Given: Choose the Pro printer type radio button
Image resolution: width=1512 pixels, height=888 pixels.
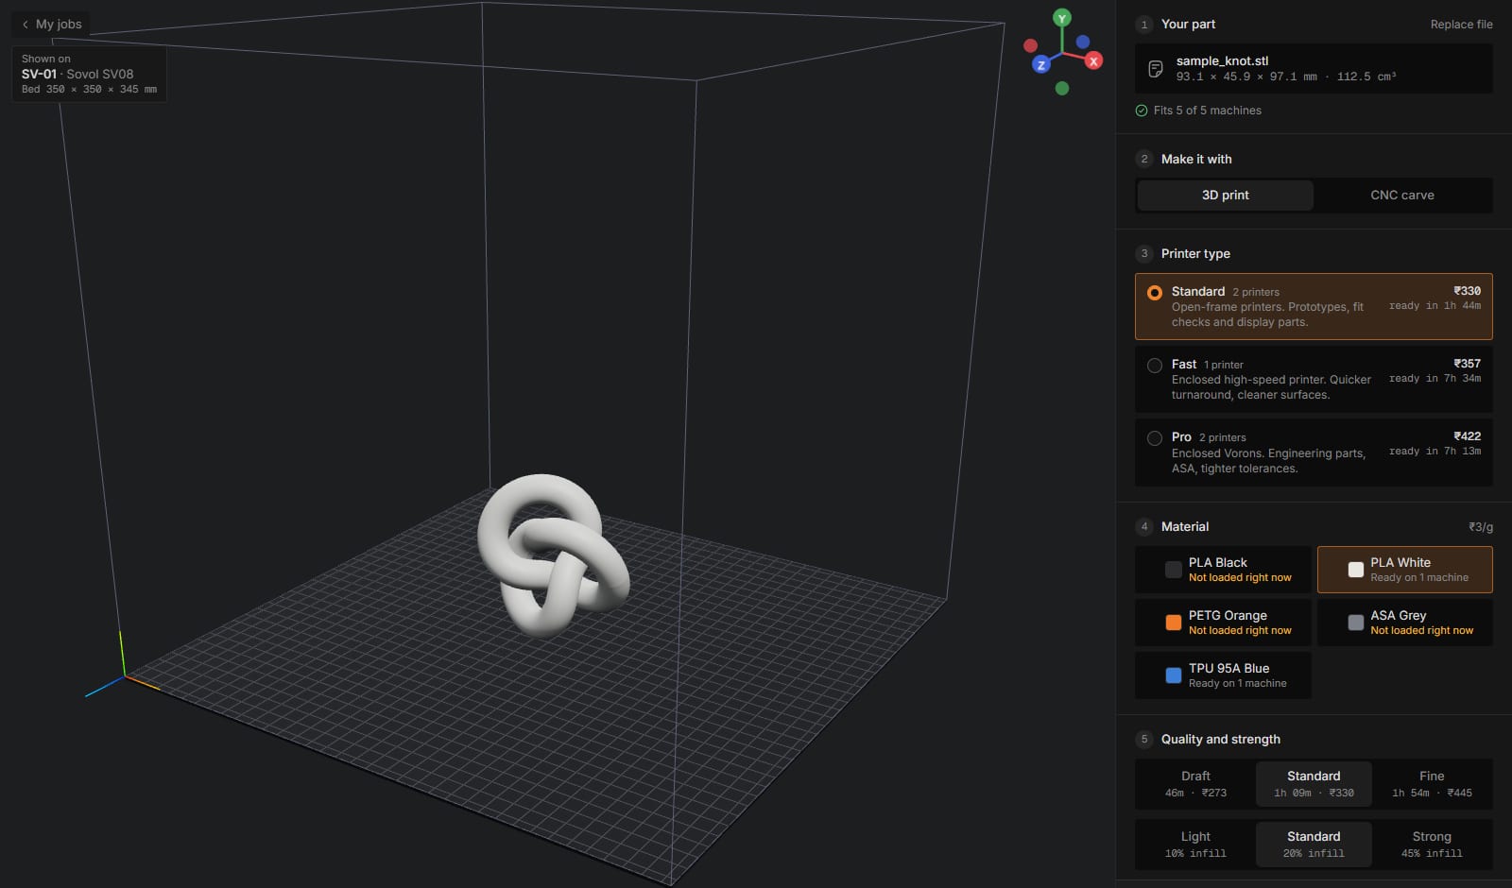Looking at the screenshot, I should [1155, 438].
